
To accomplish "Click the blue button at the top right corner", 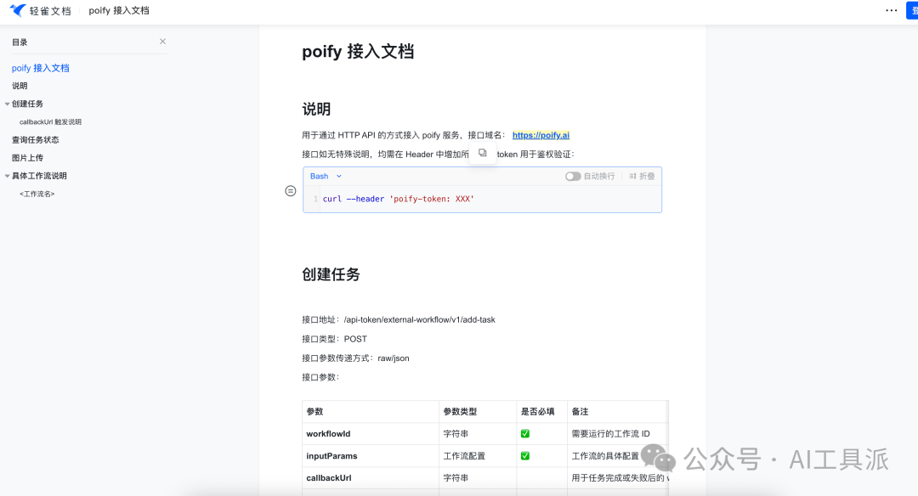I will (912, 10).
